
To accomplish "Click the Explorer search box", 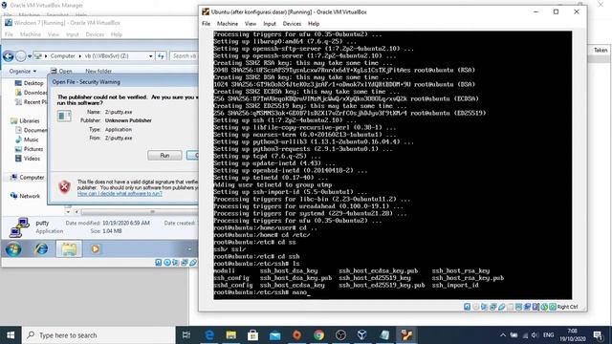I will coord(184,56).
